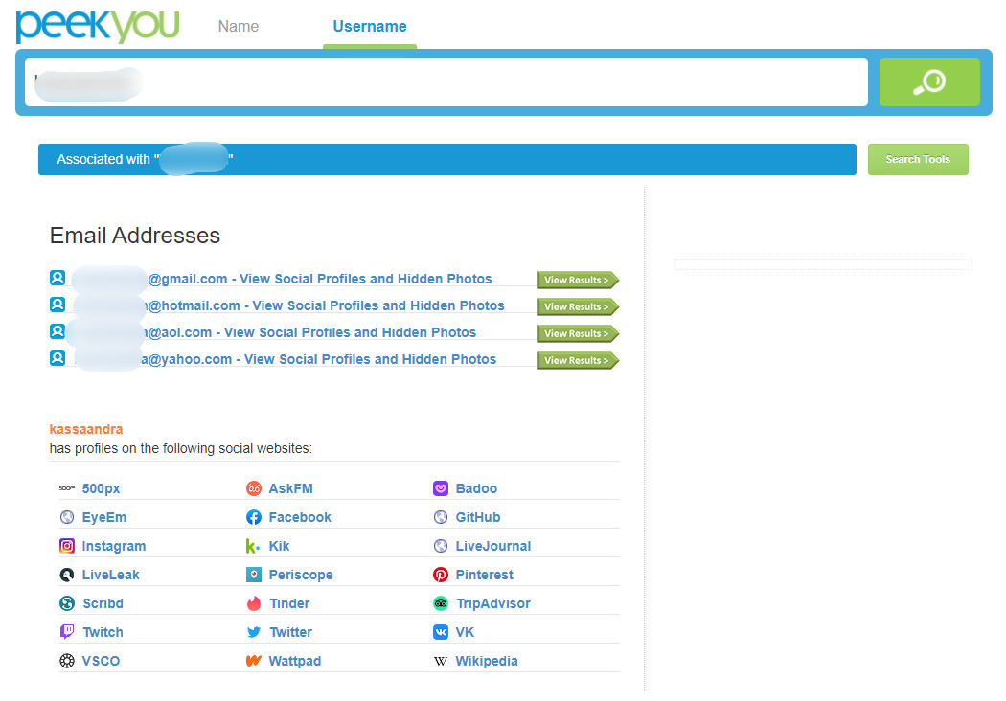The height and width of the screenshot is (701, 1006).
Task: Open the Tinder profile link
Action: tap(289, 603)
